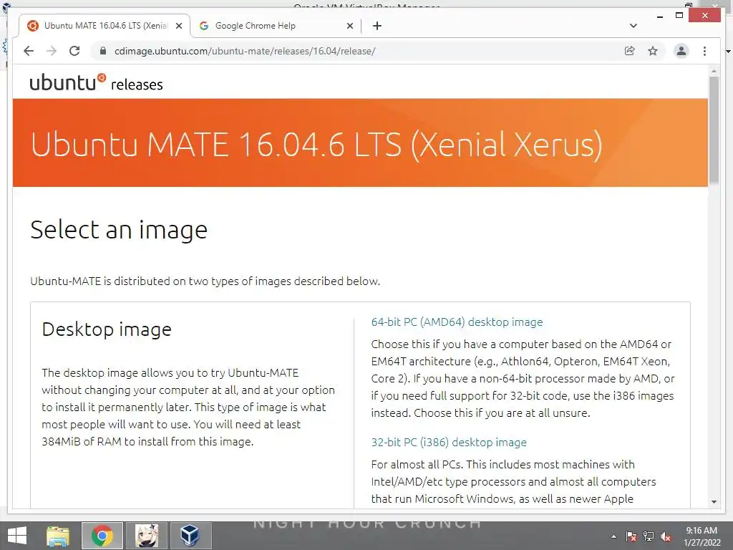Click the page vertical scrollbar thumb
Viewport: 733px width, 550px height.
[x=714, y=130]
